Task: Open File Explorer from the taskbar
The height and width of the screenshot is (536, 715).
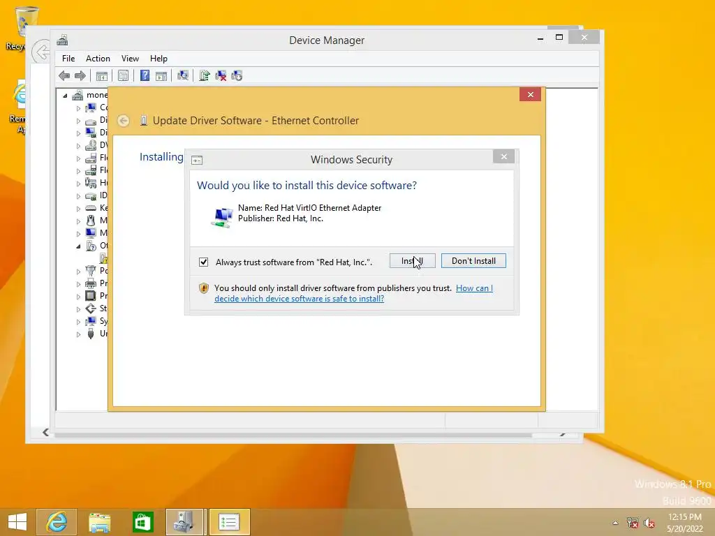Action: pyautogui.click(x=99, y=522)
